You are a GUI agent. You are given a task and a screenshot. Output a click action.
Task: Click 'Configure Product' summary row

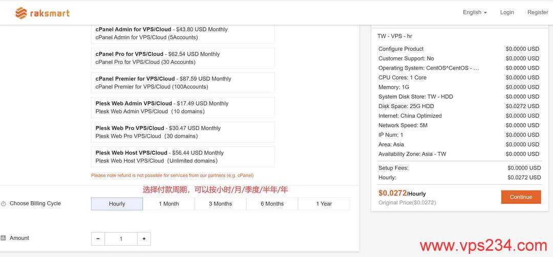tap(459, 49)
